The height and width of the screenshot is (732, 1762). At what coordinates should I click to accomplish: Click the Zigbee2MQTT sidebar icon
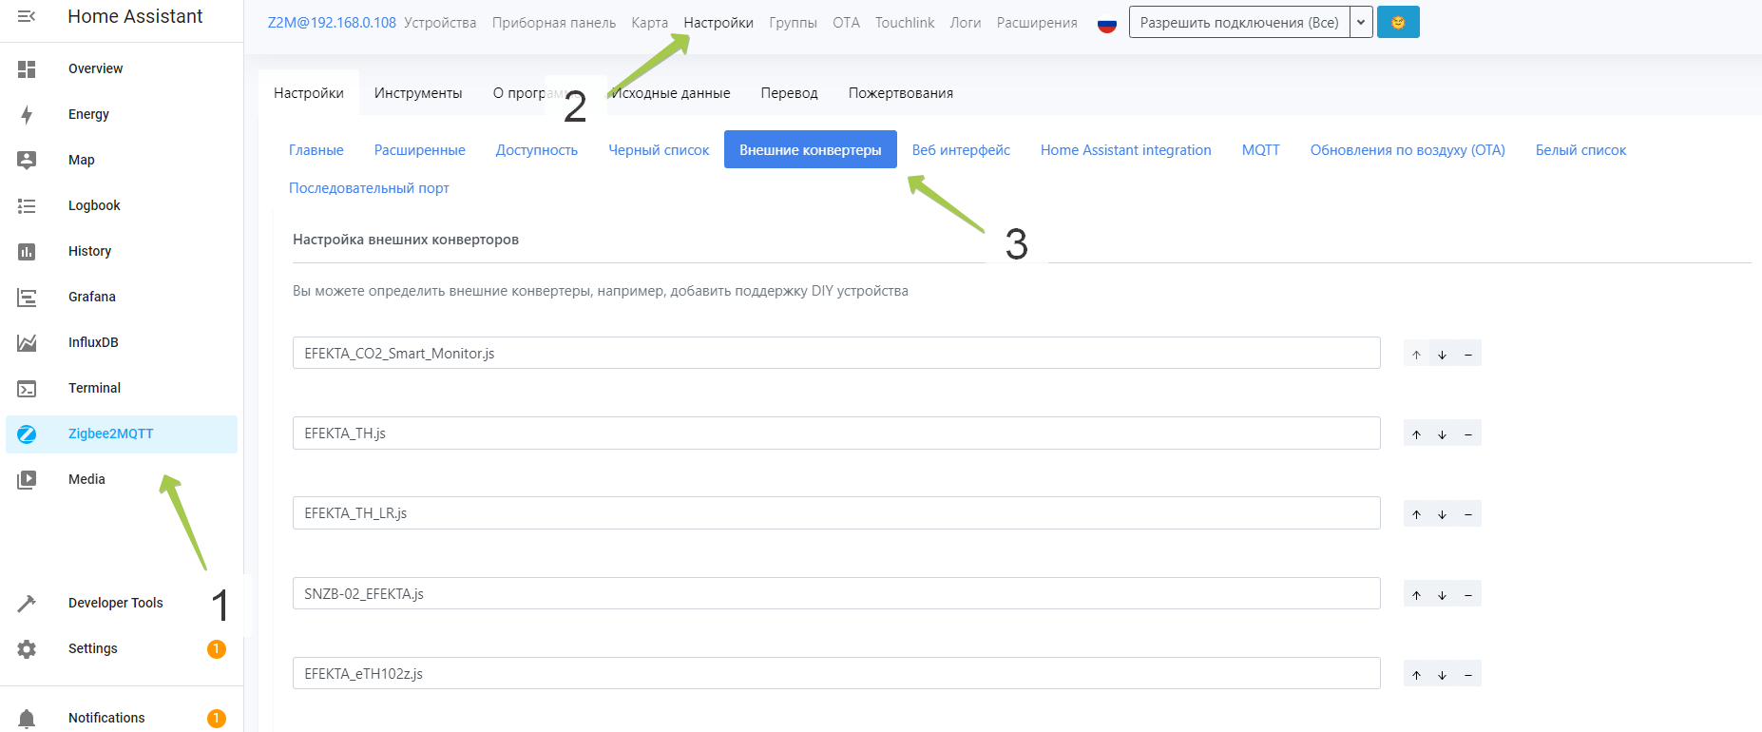click(x=27, y=433)
